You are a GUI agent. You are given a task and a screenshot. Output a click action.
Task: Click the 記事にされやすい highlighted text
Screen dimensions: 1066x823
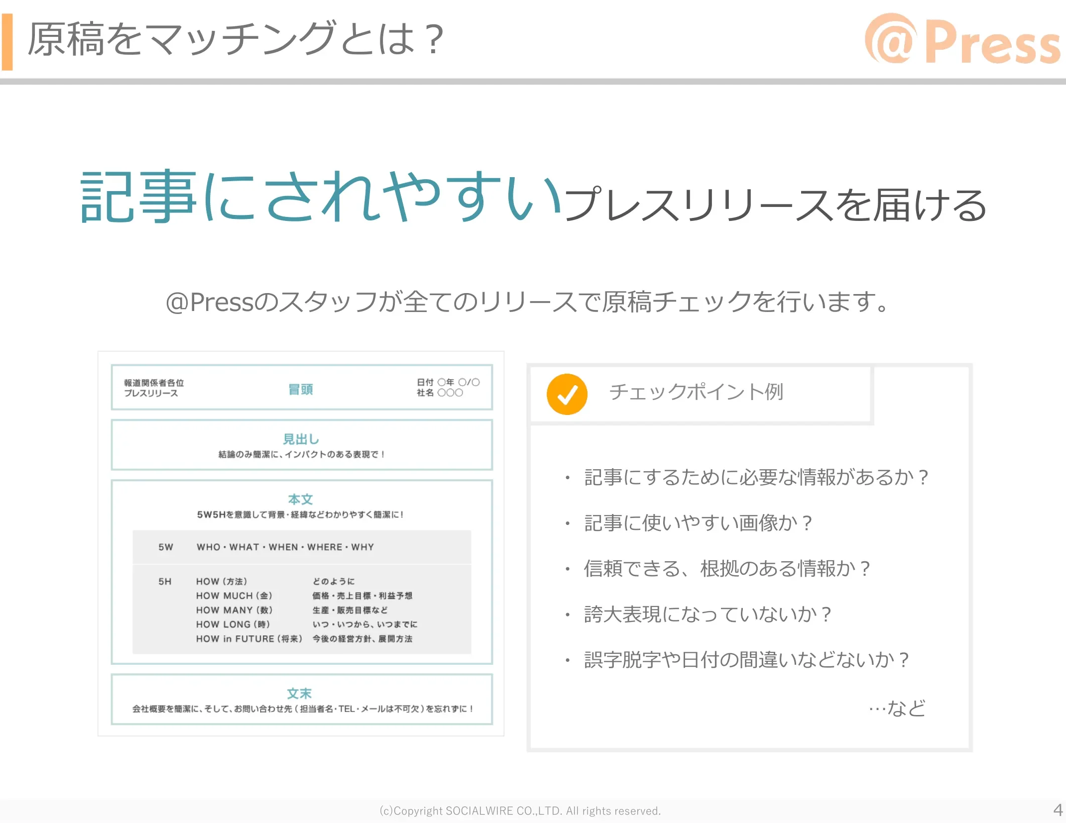(x=319, y=199)
